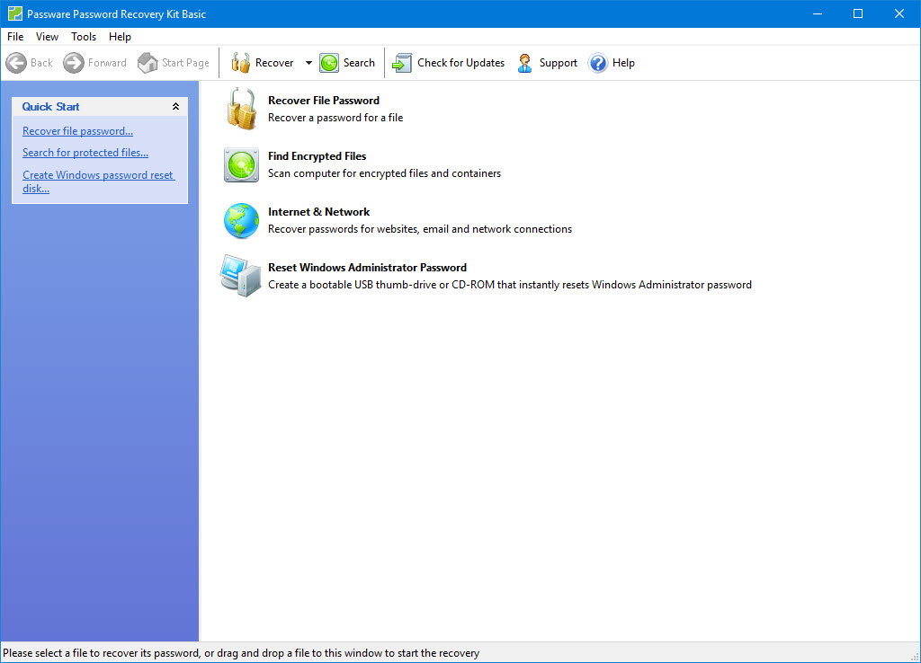Click the Check for Updates icon
The height and width of the screenshot is (663, 921).
click(402, 63)
